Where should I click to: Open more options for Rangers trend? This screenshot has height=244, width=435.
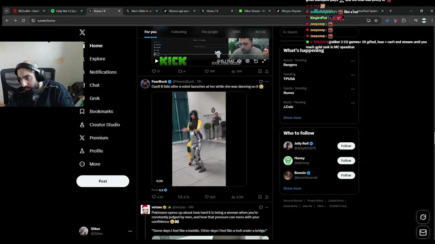pyautogui.click(x=353, y=61)
